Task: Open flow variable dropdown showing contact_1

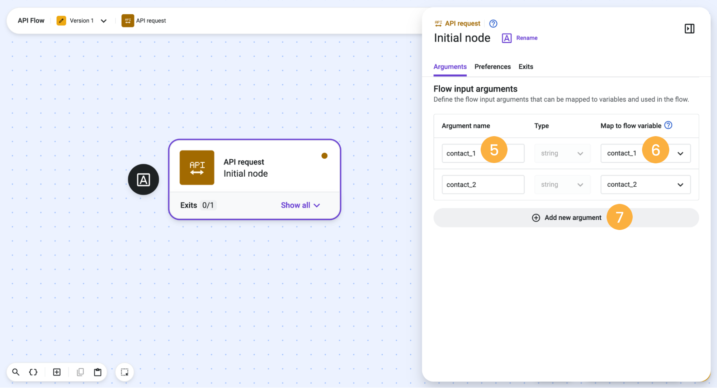Action: (x=646, y=153)
